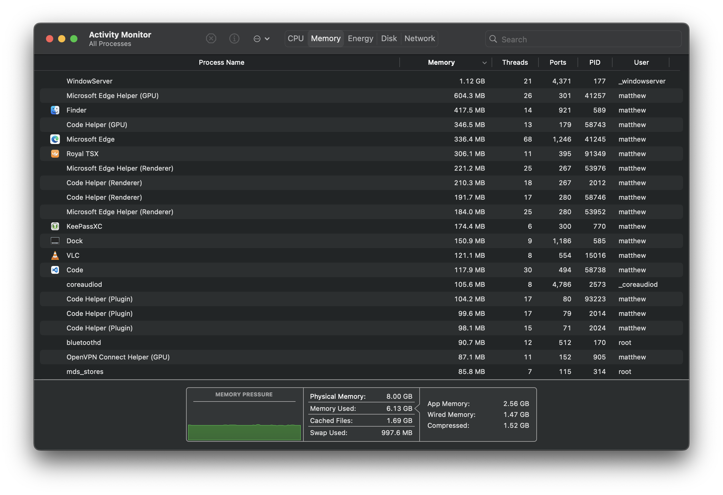Click the 1.12 GB memory value
723x495 pixels.
point(472,81)
